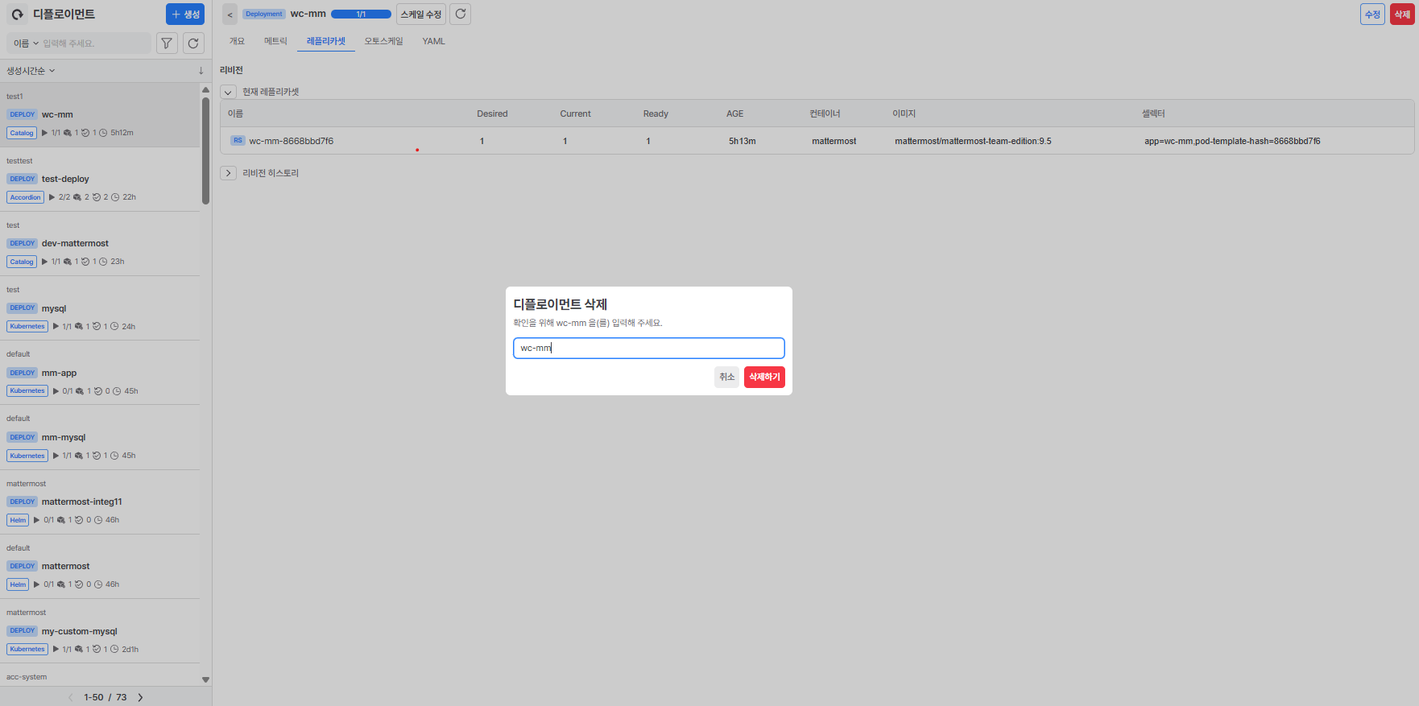This screenshot has width=1419, height=706.
Task: Click the sidebar list scrollbar
Action: [x=205, y=151]
